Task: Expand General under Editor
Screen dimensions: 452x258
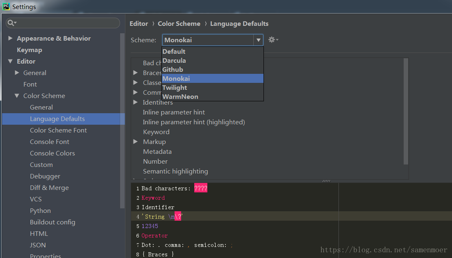Action: tap(17, 73)
